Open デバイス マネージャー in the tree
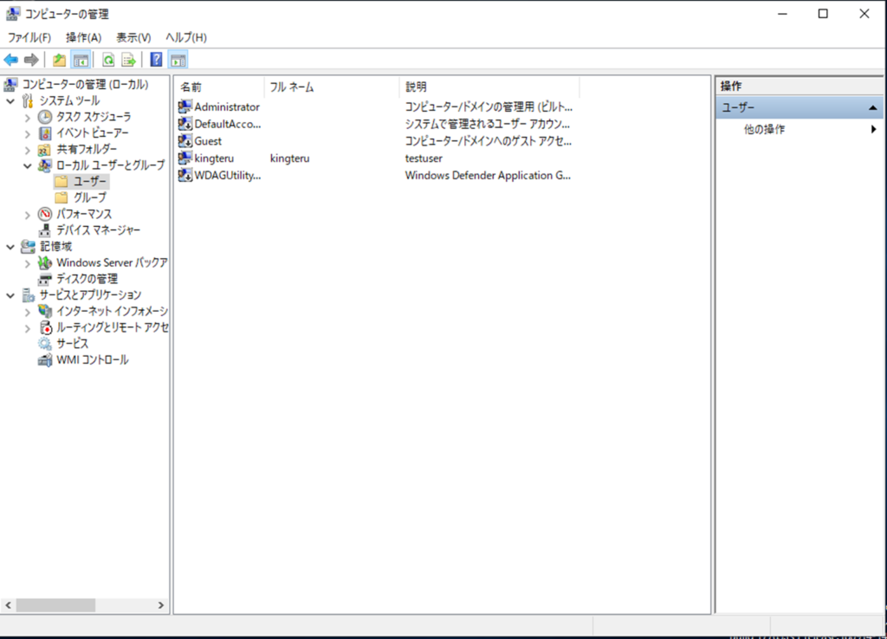The height and width of the screenshot is (639, 887). [x=98, y=230]
